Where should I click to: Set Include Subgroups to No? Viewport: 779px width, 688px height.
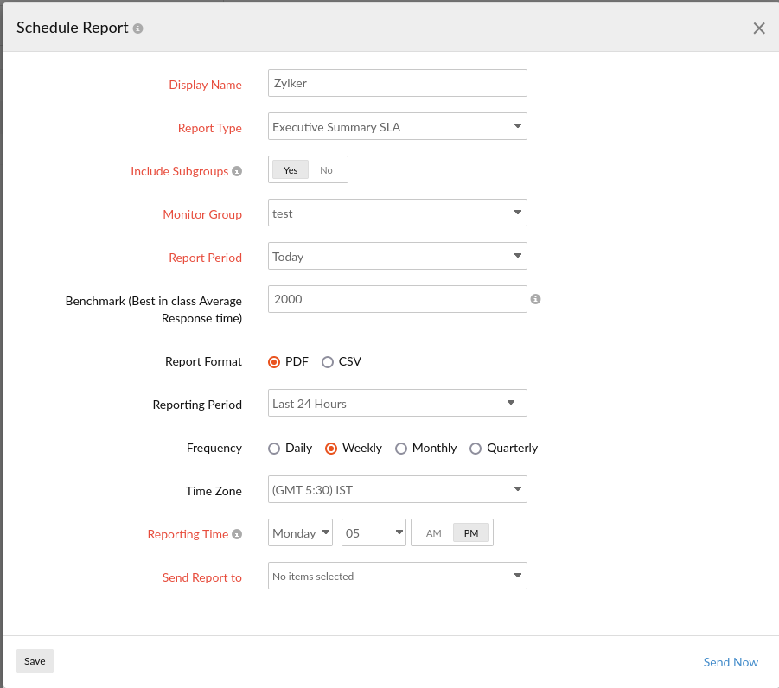point(328,169)
